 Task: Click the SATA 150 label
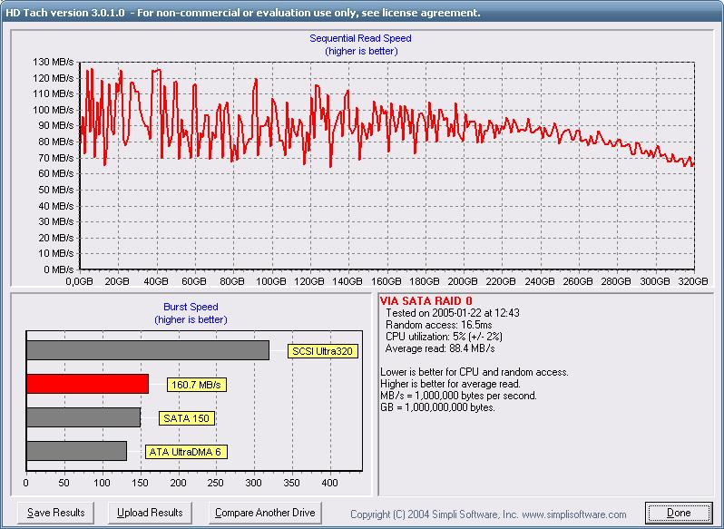[x=187, y=418]
